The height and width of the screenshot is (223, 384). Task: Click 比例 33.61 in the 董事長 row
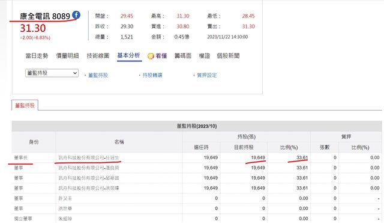pos(302,157)
